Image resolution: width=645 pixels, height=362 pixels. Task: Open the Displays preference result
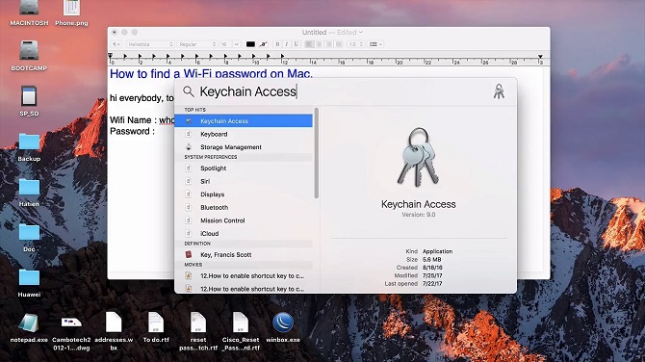tap(244, 194)
